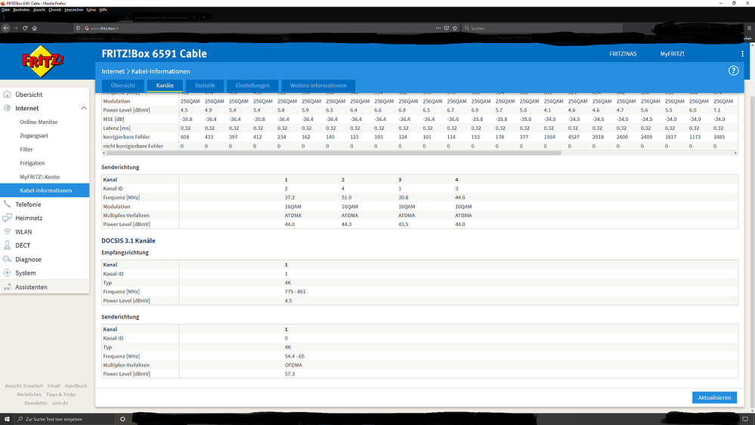755x425 pixels.
Task: Click Ansicht: Erweitert footer link
Action: (x=24, y=386)
